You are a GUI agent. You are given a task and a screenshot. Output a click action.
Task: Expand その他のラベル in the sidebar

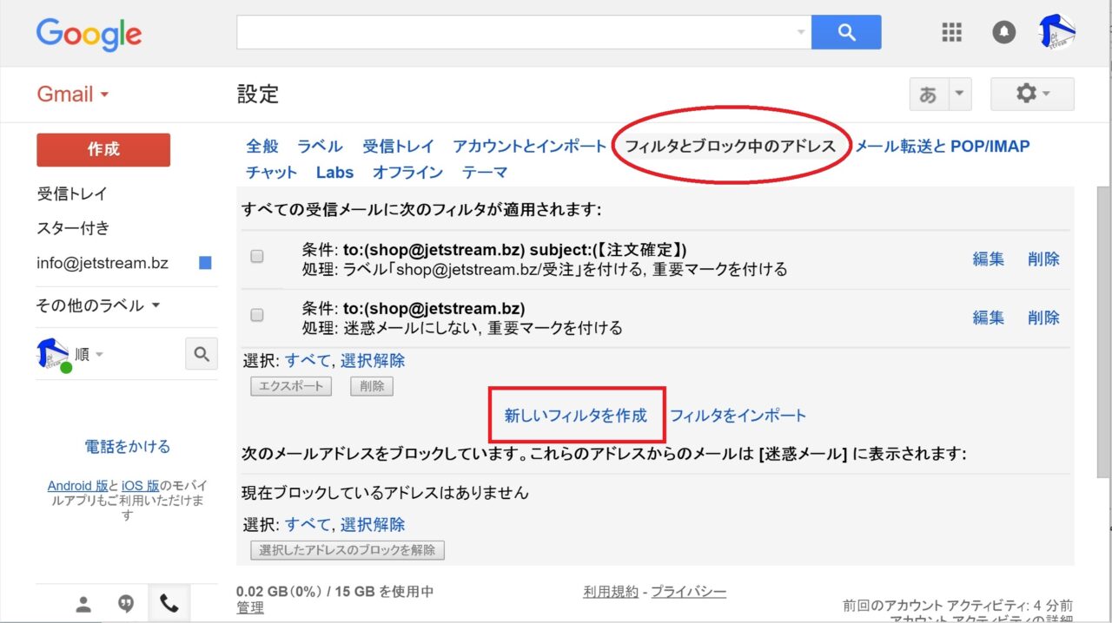tap(98, 305)
